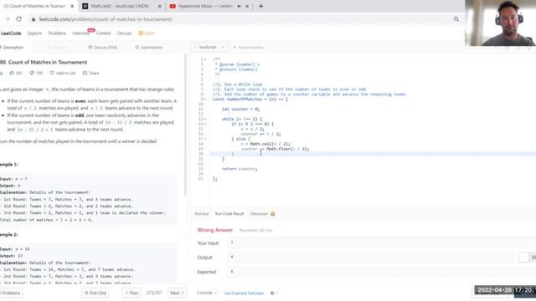Open the help dropdown beside Use Example Testcases
Image resolution: width=536 pixels, height=301 pixels.
click(x=274, y=293)
